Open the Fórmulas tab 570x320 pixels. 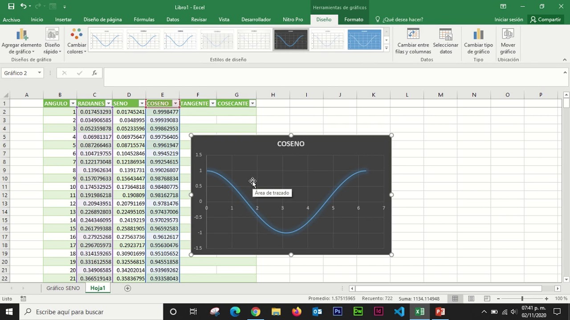(x=144, y=20)
